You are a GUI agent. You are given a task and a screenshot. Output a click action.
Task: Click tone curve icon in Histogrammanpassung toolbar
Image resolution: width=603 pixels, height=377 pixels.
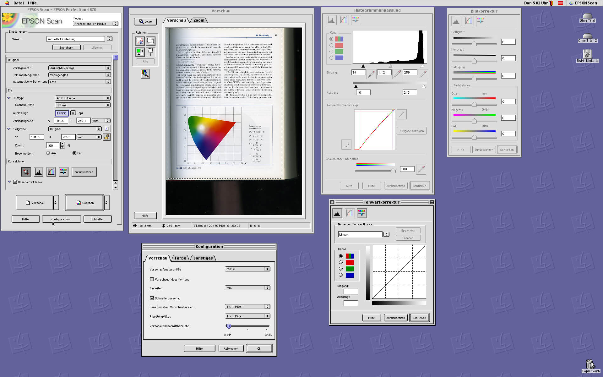tap(344, 20)
